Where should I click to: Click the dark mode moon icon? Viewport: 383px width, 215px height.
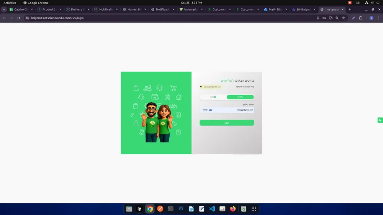(x=380, y=120)
